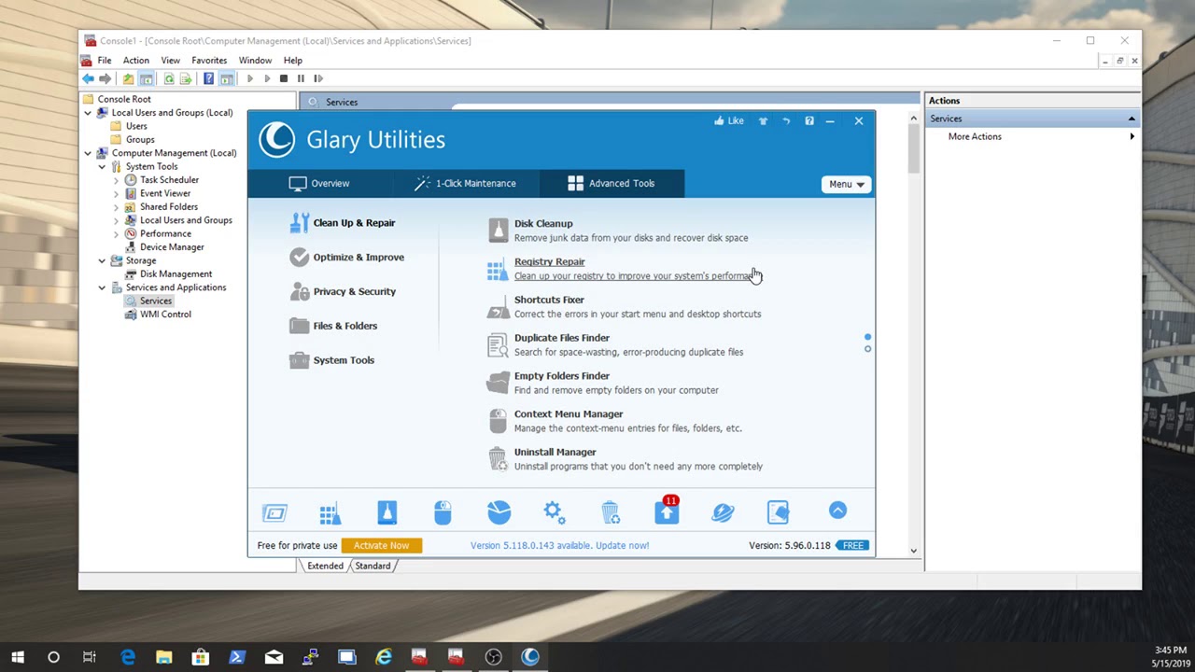Viewport: 1195px width, 672px height.
Task: Click the blue Back arrow in console toolbar
Action: click(88, 78)
